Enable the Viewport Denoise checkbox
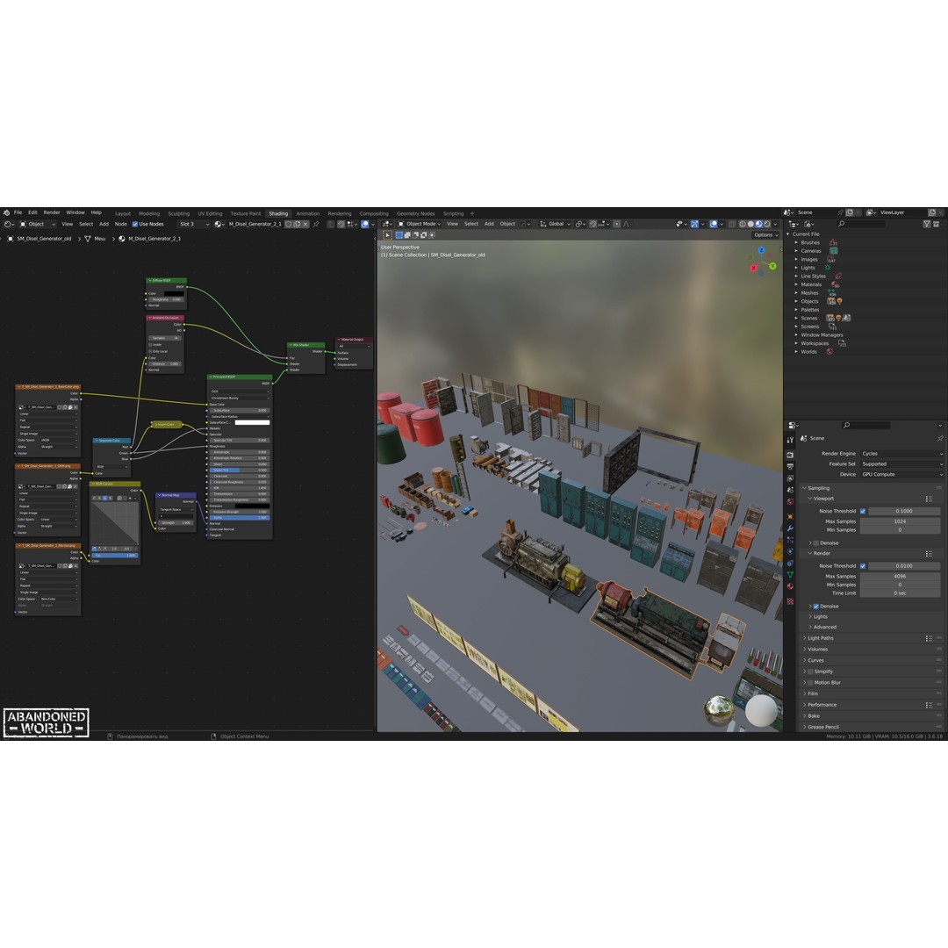 [x=816, y=543]
